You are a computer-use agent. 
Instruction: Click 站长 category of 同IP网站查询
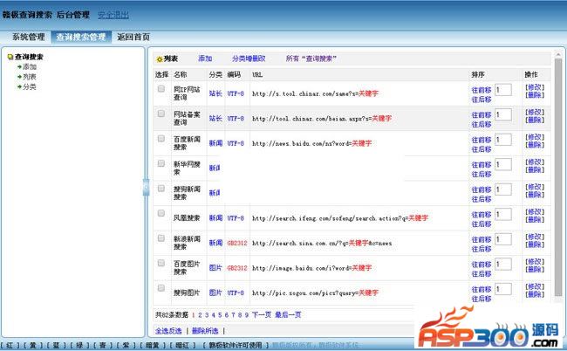[x=215, y=93]
